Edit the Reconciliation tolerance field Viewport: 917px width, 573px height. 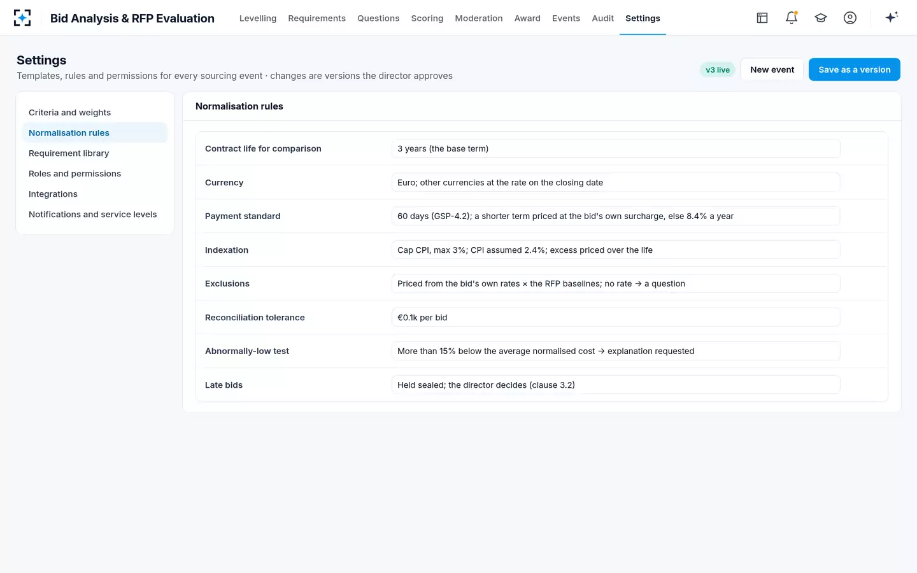coord(616,317)
